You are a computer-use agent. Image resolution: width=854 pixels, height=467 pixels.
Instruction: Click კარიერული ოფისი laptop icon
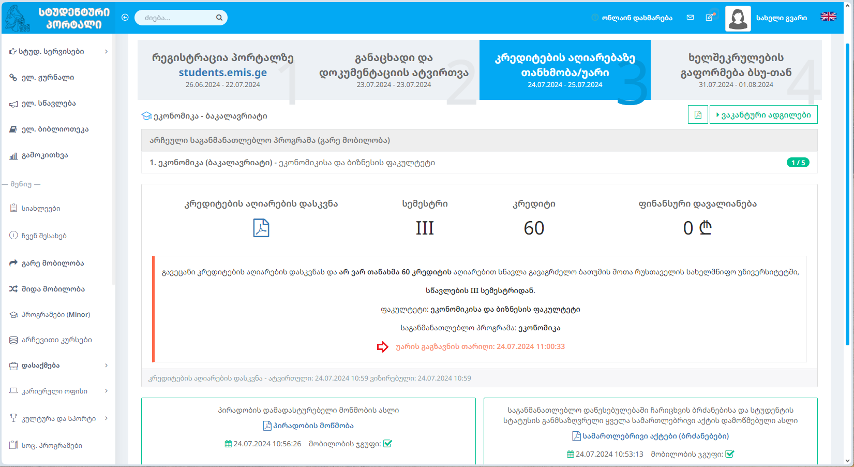(x=13, y=391)
